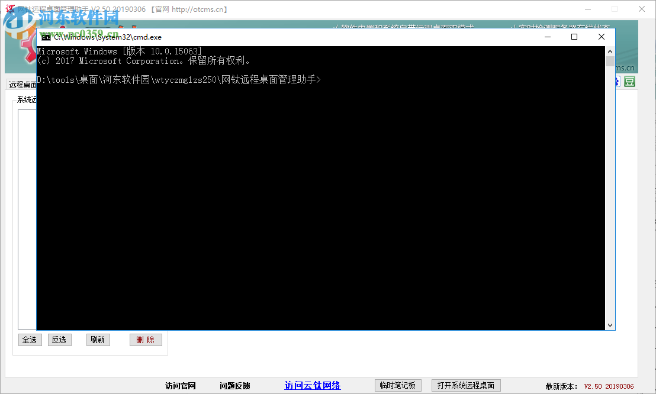Click the 刷新 refresh button

click(98, 340)
